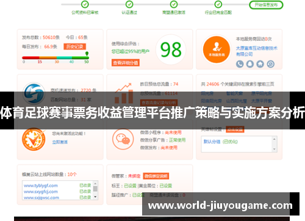Click the WeChat bubbles icon
This screenshot has width=305, height=221.
click(123, 139)
